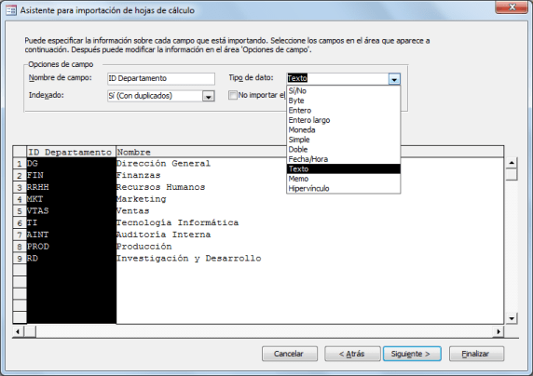The height and width of the screenshot is (376, 533).
Task: Go back with the Atrás button
Action: (x=352, y=354)
